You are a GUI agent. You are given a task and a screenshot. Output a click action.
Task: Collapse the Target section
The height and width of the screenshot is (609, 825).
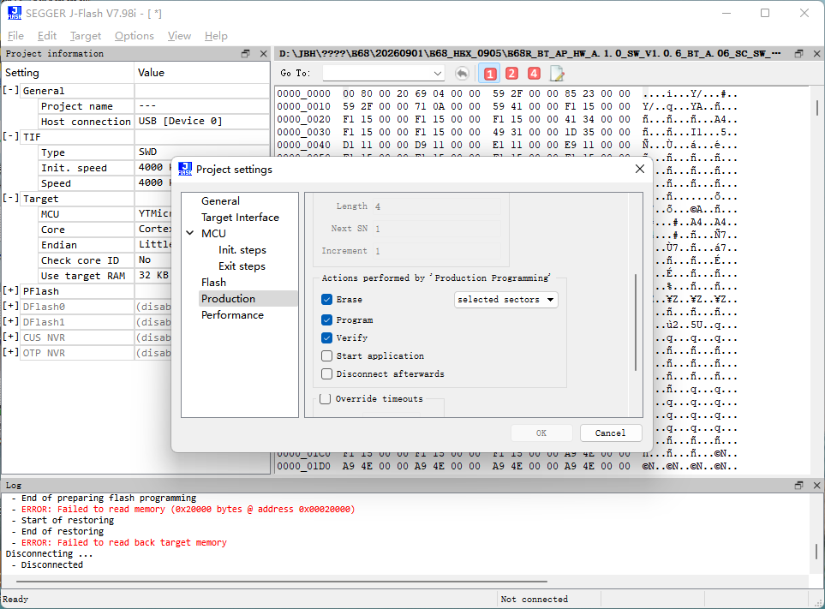10,198
